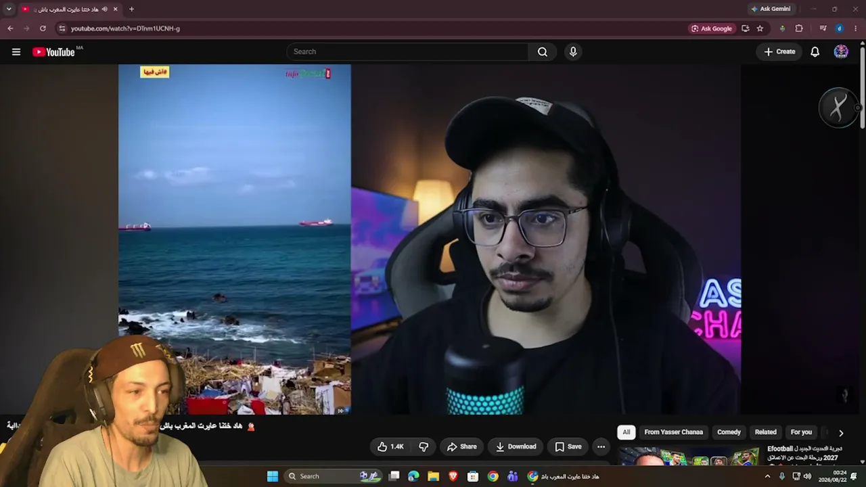The width and height of the screenshot is (866, 487).
Task: Select the All filter chip
Action: pos(626,432)
